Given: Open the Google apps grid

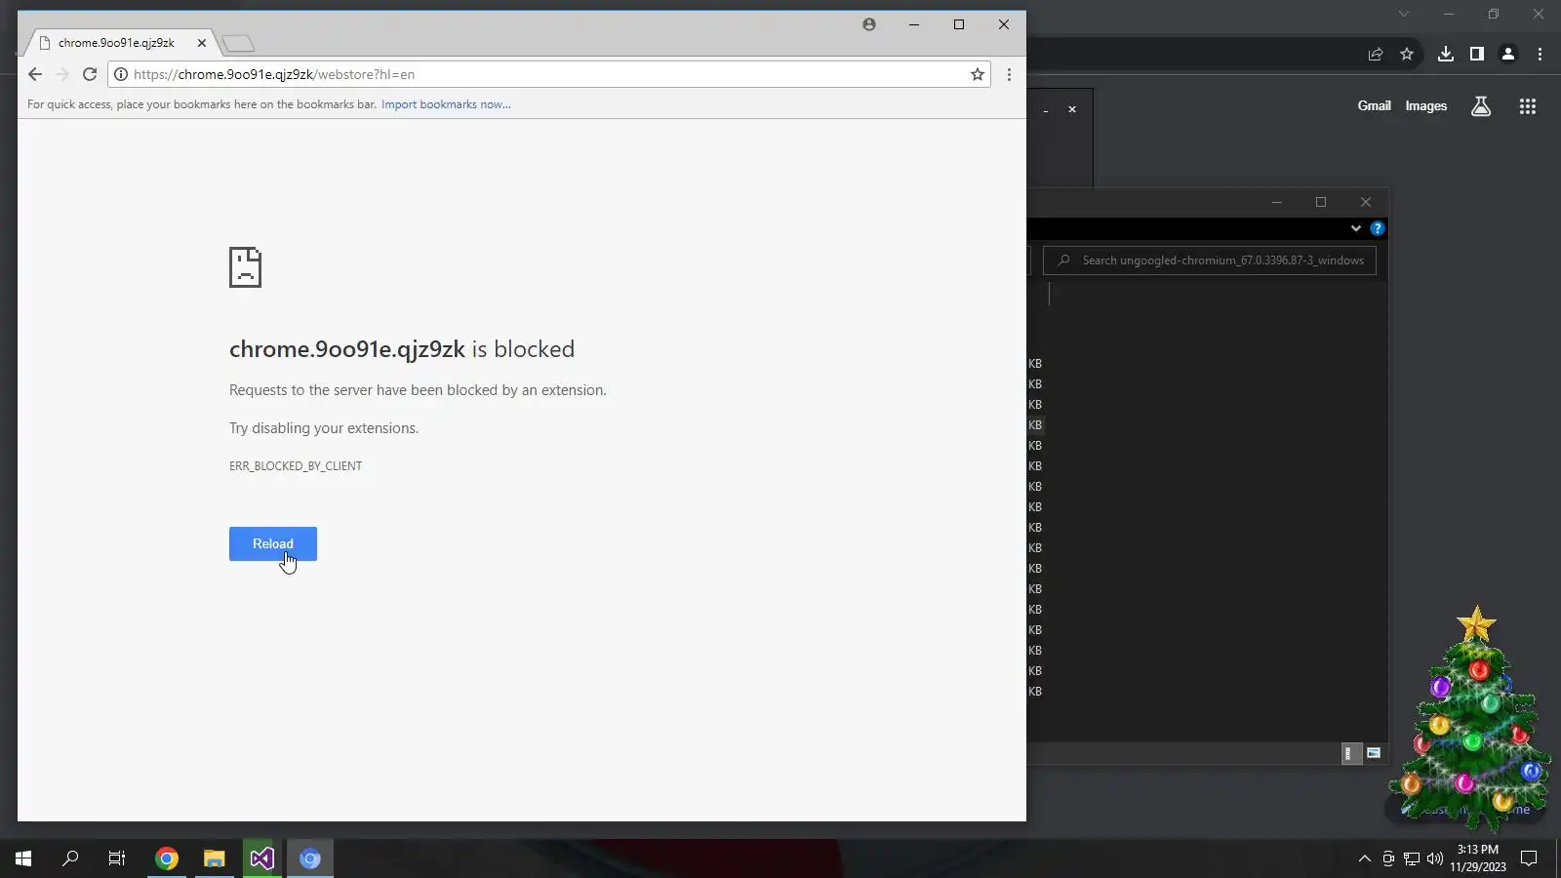Looking at the screenshot, I should 1528,106.
